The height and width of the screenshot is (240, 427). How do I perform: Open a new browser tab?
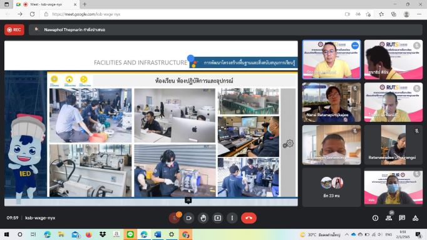tap(85, 4)
